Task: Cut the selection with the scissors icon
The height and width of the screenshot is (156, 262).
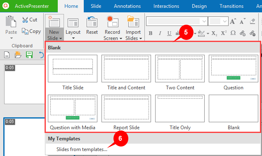Action: point(25,20)
